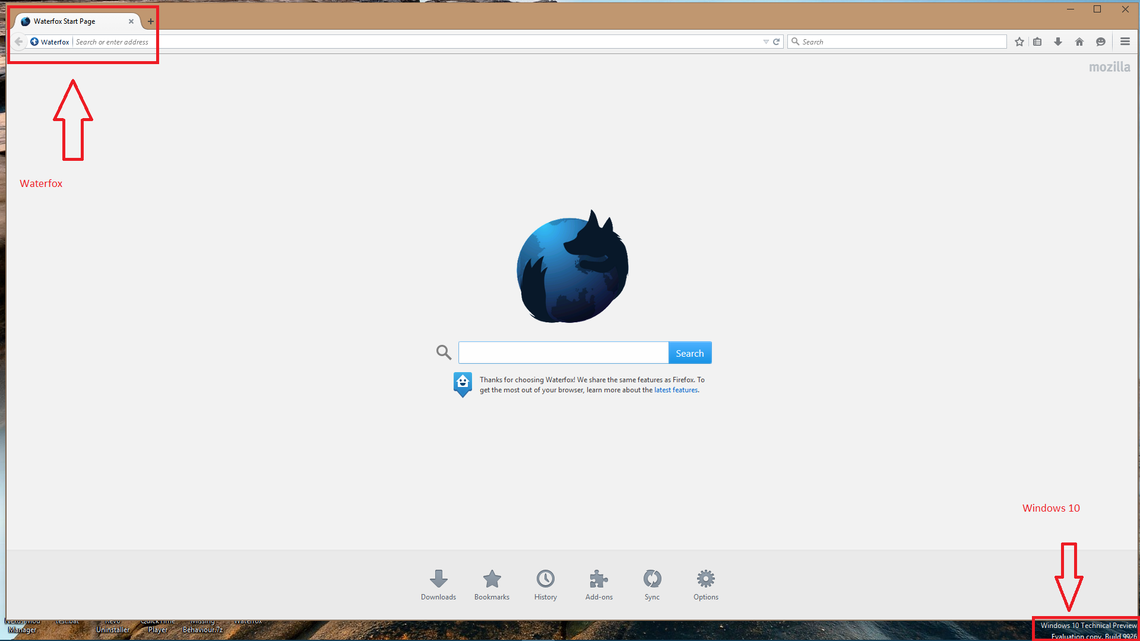Maximize the Waterfox window
Image resolution: width=1140 pixels, height=641 pixels.
coord(1097,9)
